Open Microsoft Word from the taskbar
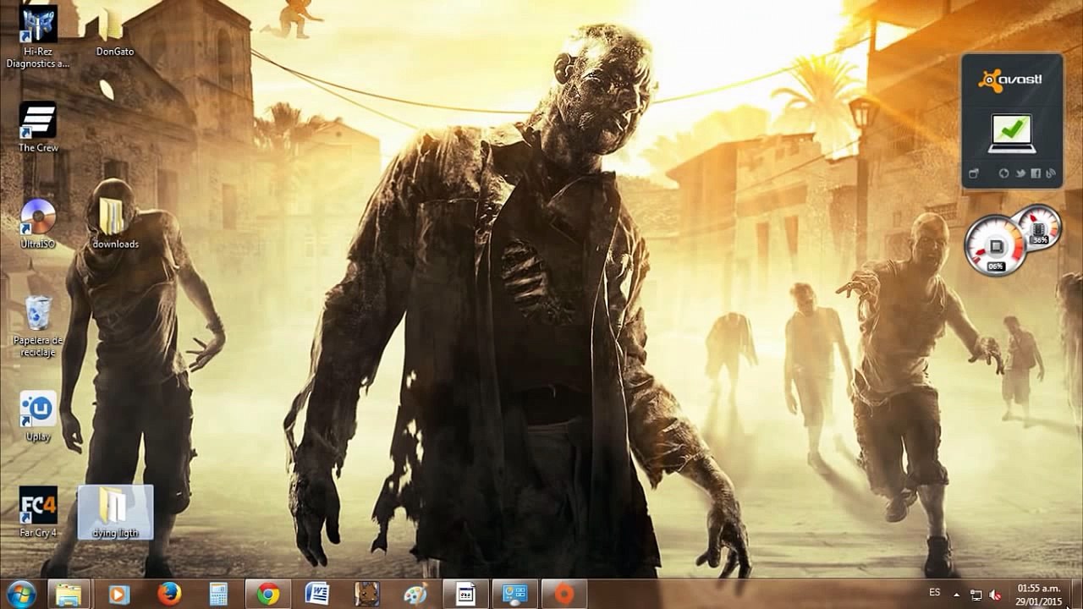Screen dimensions: 1083x609 (318, 595)
